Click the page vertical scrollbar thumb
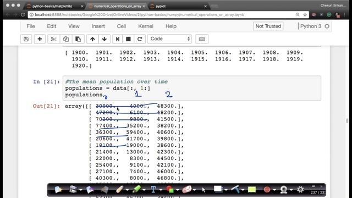Image resolution: width=352 pixels, height=198 pixels. 347,120
